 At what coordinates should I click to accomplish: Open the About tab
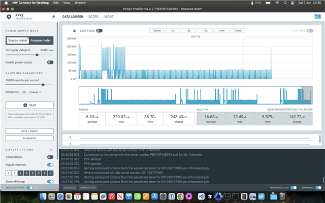coord(109,17)
